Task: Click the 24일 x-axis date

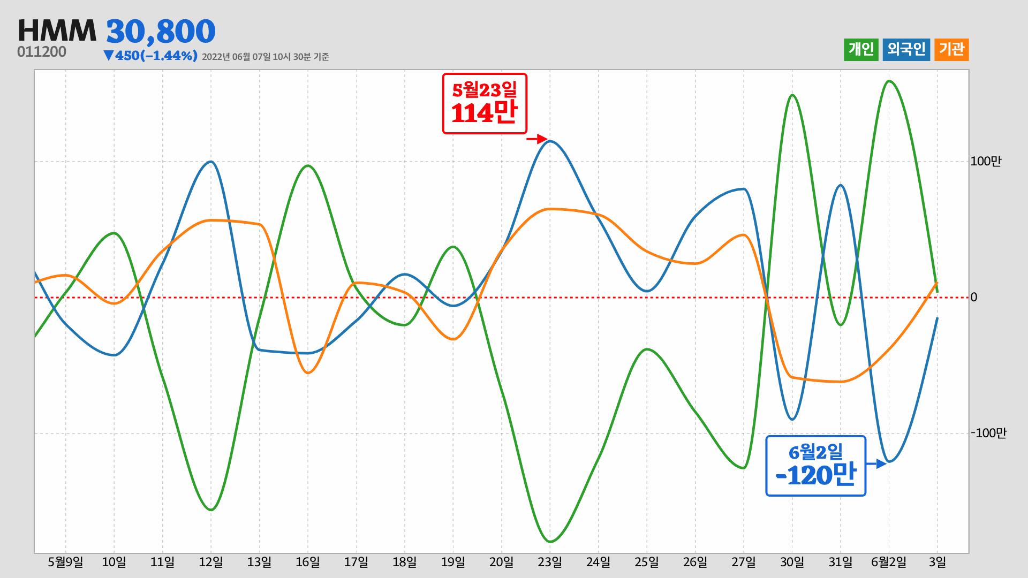Action: coord(598,562)
